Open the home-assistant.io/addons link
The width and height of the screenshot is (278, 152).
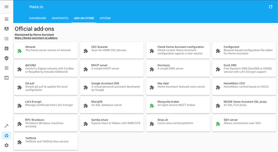36,38
